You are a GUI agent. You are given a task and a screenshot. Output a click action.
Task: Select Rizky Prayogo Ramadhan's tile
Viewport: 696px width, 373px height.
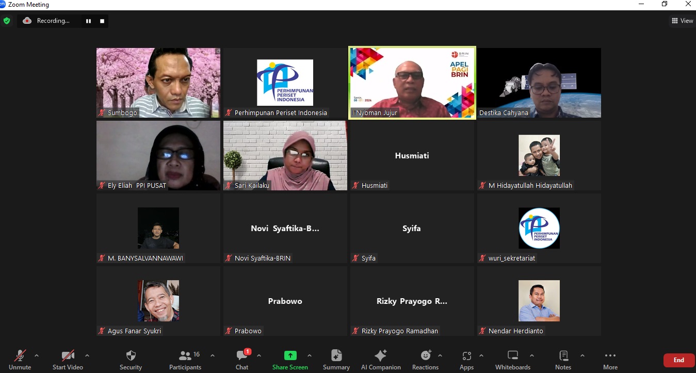coord(412,301)
